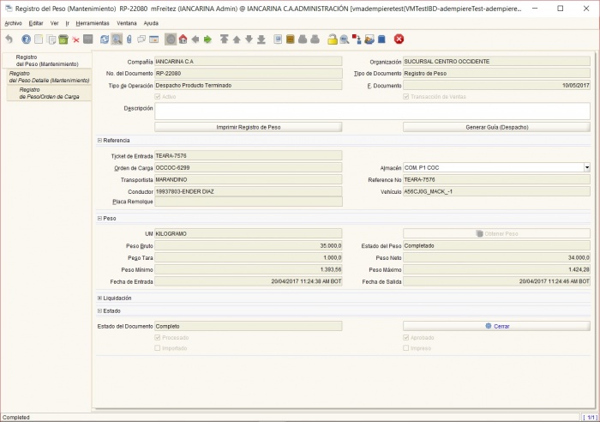Open the Almacén dropdown arrow

(586, 167)
